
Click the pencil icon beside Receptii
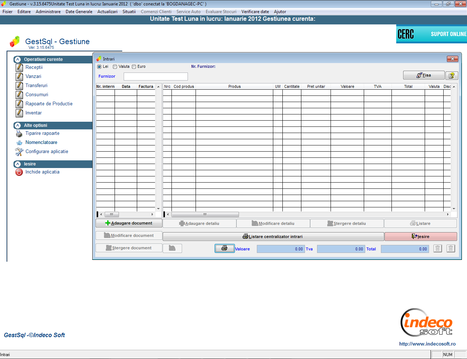(19, 67)
